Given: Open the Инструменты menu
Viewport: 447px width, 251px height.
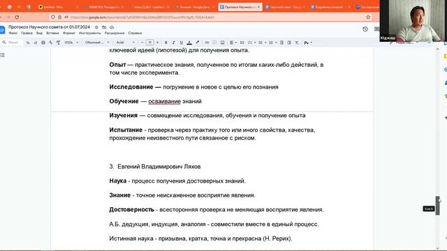Looking at the screenshot, I should tap(90, 33).
